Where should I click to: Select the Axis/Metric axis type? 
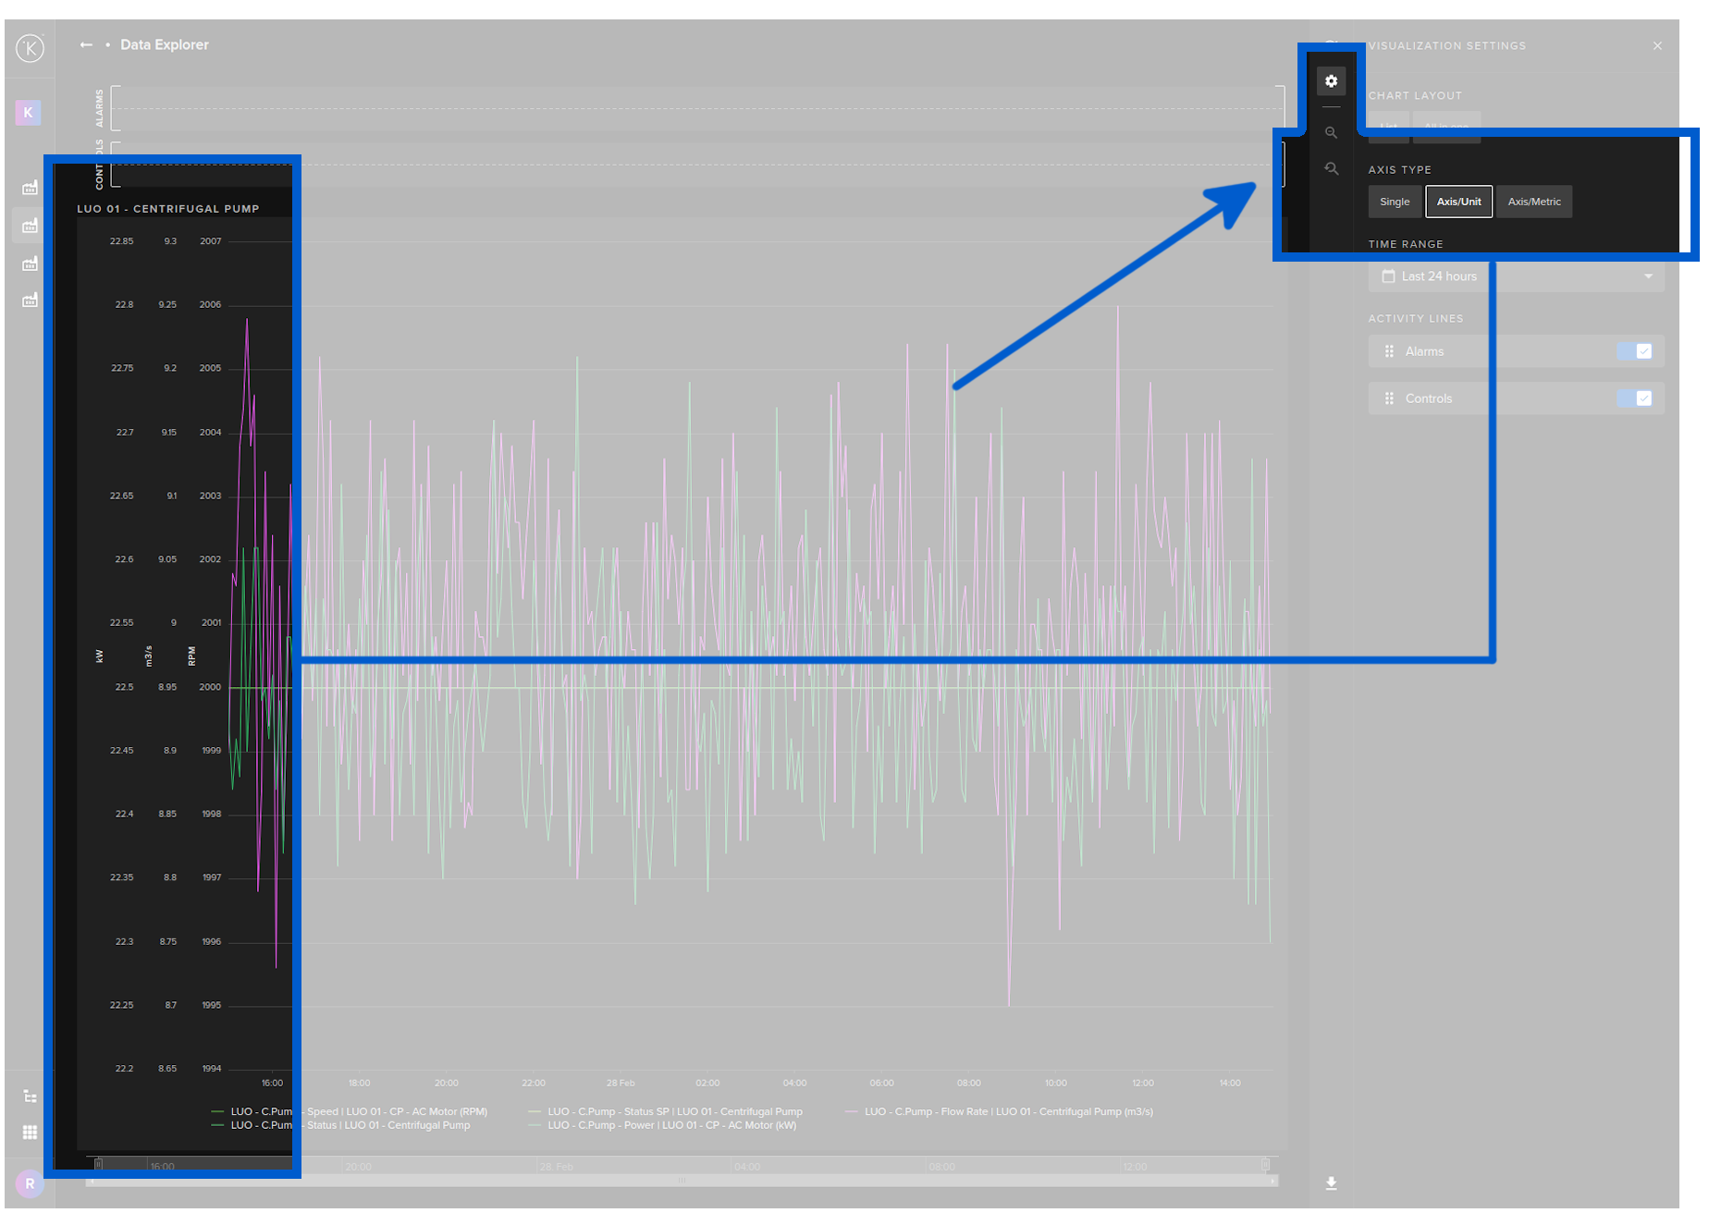coord(1533,202)
